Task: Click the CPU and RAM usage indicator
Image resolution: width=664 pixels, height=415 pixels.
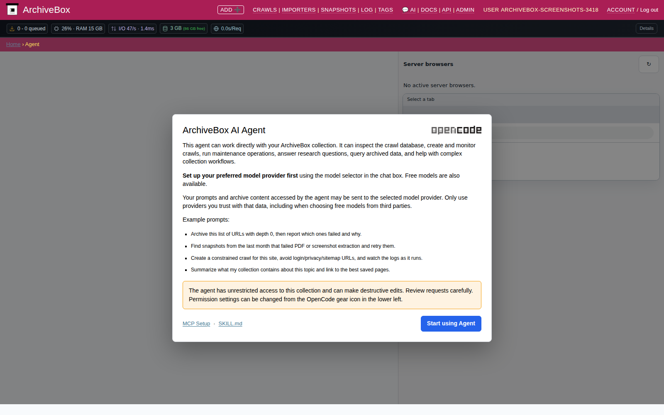Action: pyautogui.click(x=78, y=29)
